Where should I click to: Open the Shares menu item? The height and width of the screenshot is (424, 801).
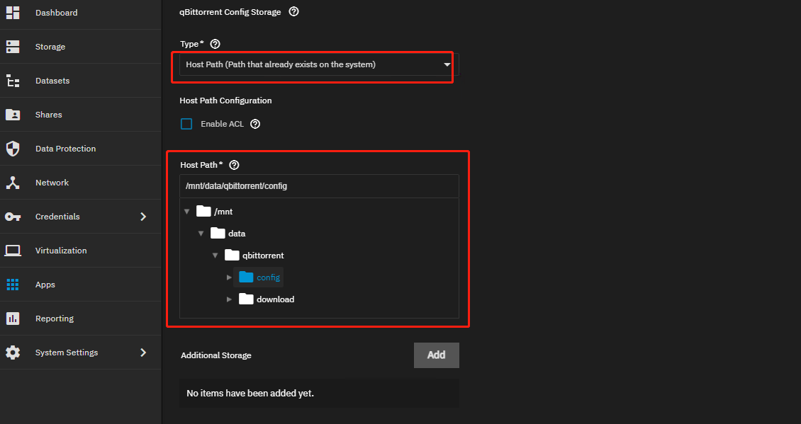tap(81, 114)
